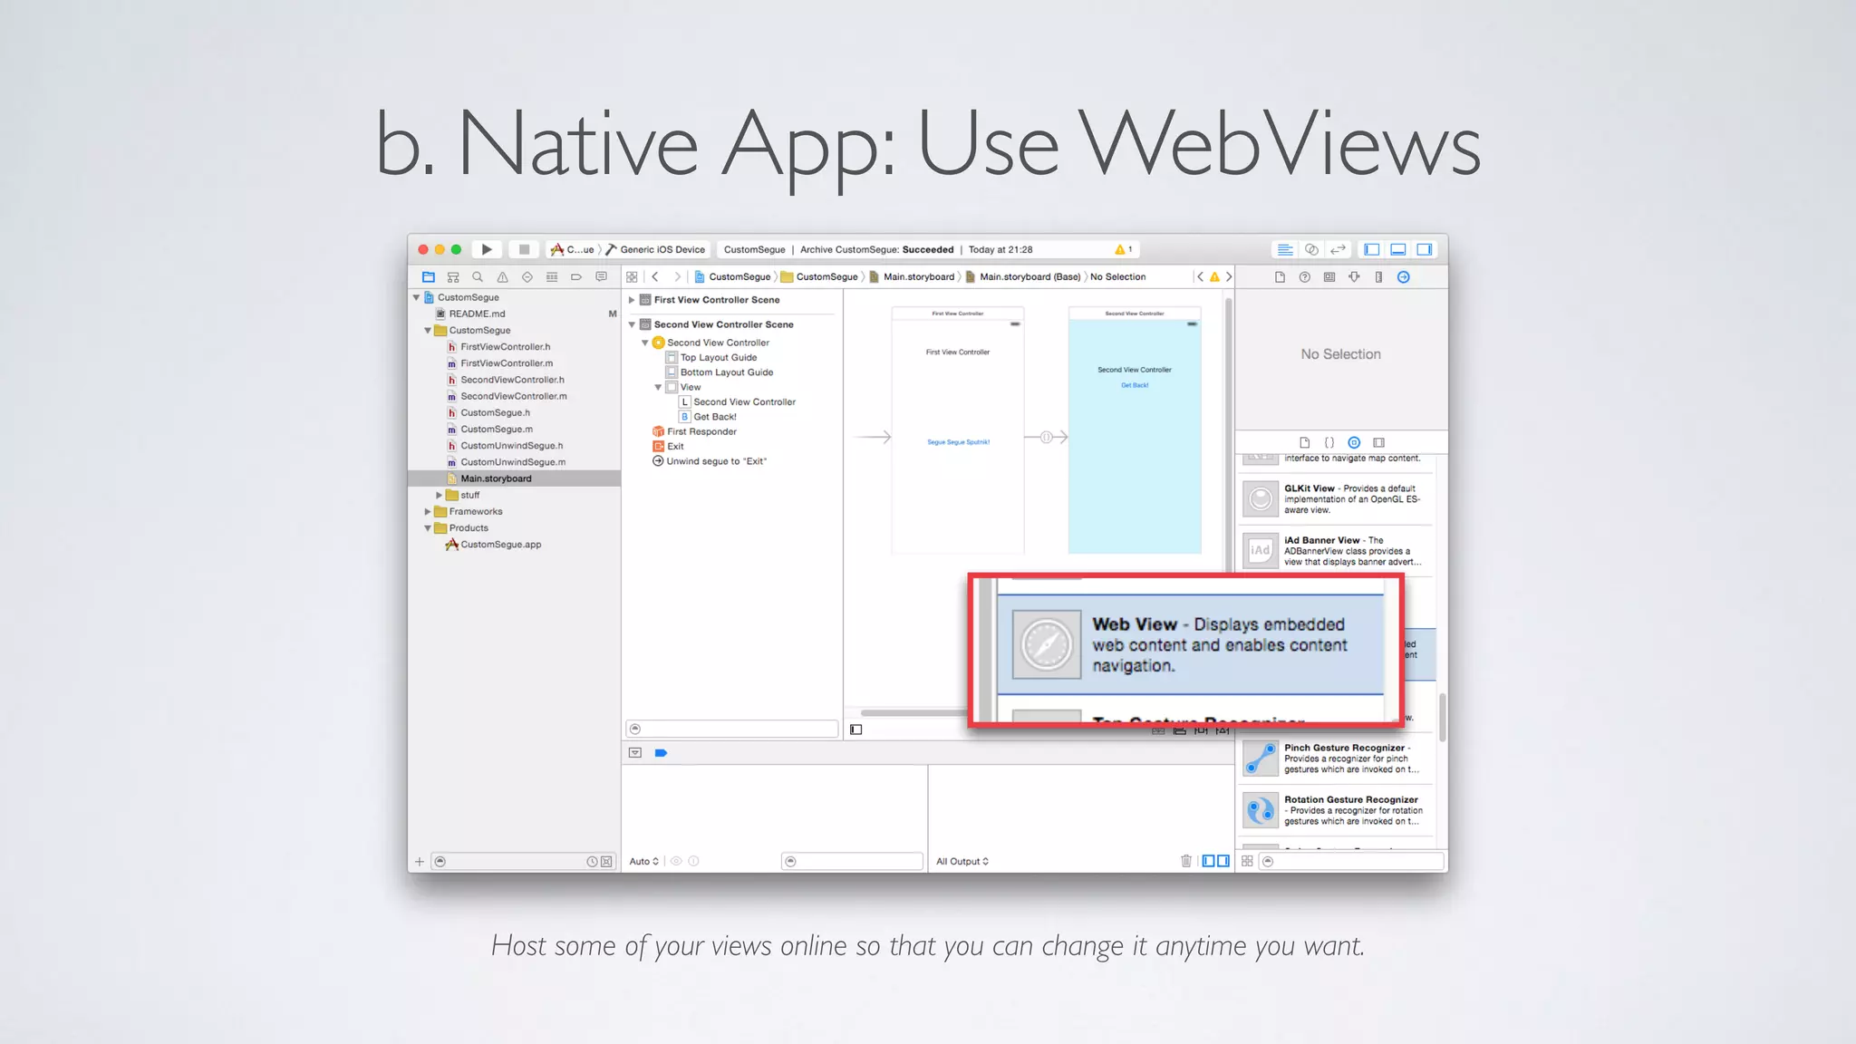Expand the Frameworks folder
The image size is (1856, 1044).
[x=428, y=512]
